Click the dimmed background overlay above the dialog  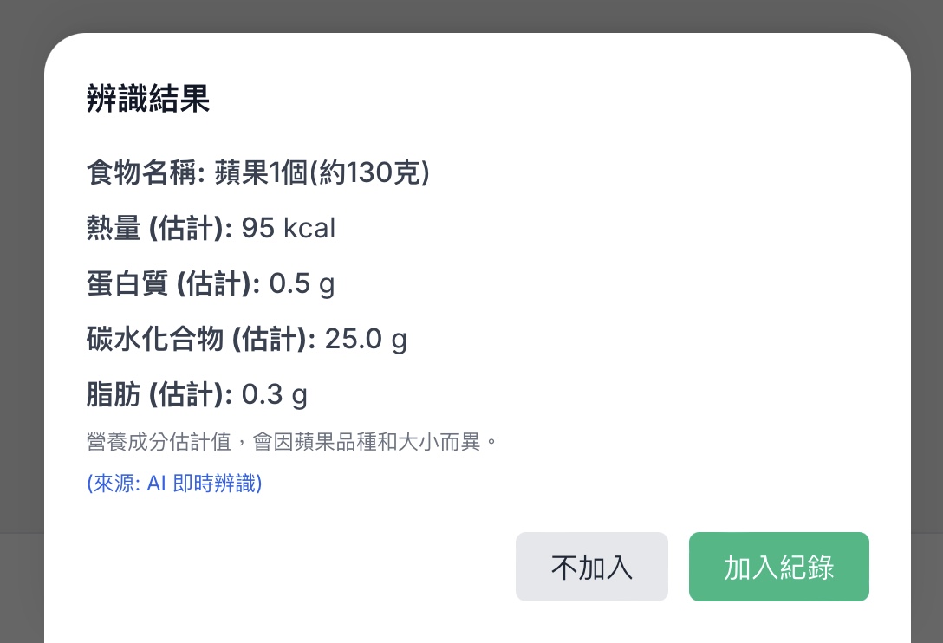pos(471,16)
